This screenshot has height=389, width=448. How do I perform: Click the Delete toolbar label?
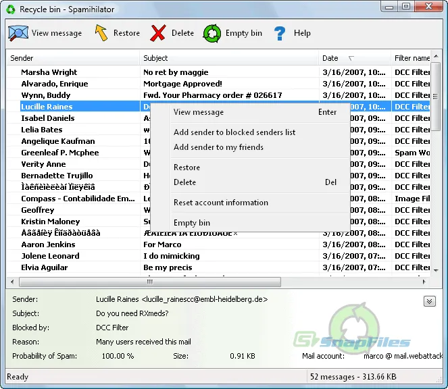(x=182, y=33)
